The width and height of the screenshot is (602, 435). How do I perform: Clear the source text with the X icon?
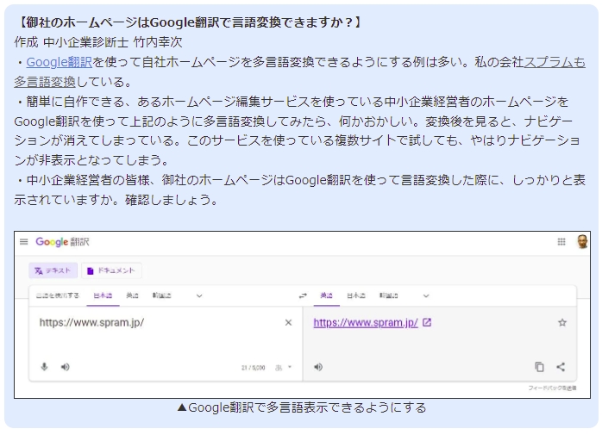(x=288, y=323)
